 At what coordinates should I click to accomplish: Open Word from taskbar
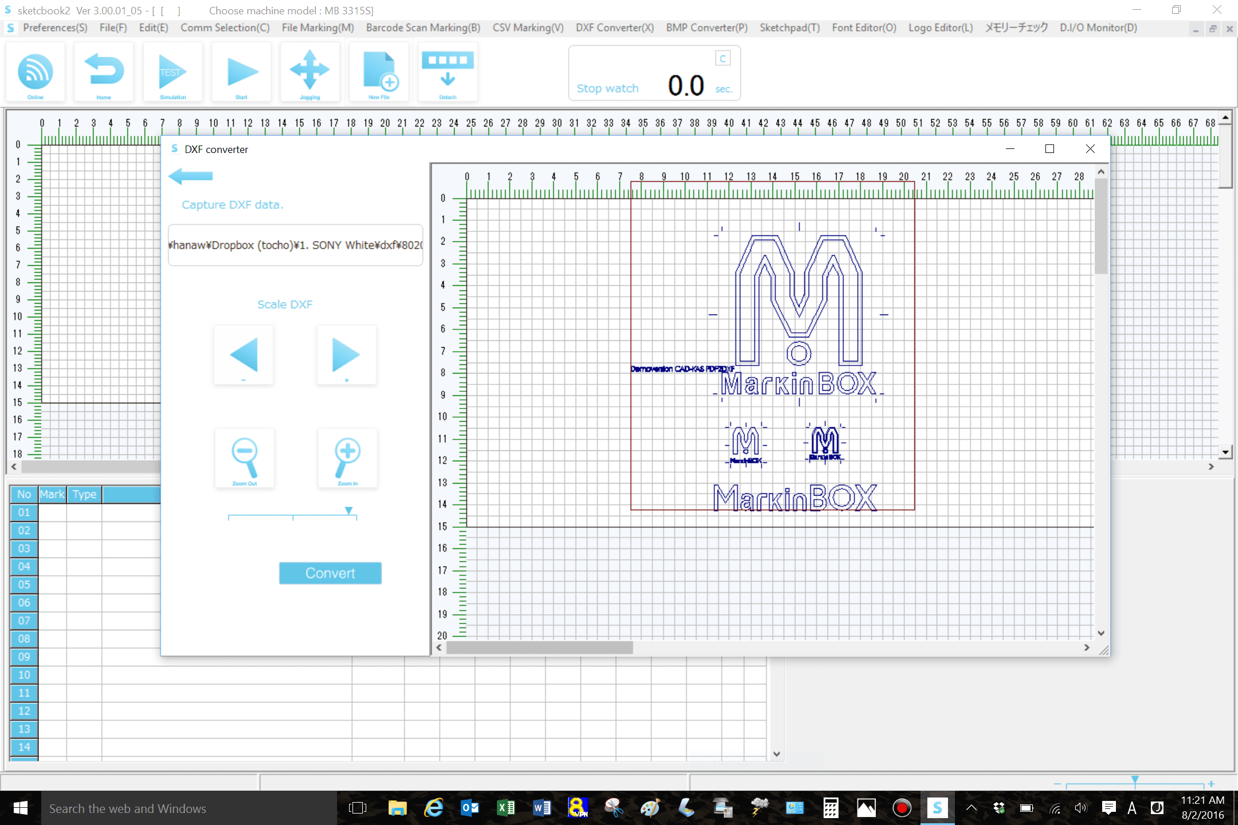[542, 808]
